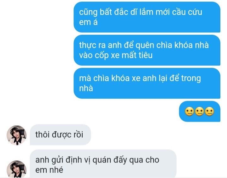Select the "anh gửi định vị quán" message bubble
Image resolution: width=227 pixels, height=178 pixels.
[103, 164]
